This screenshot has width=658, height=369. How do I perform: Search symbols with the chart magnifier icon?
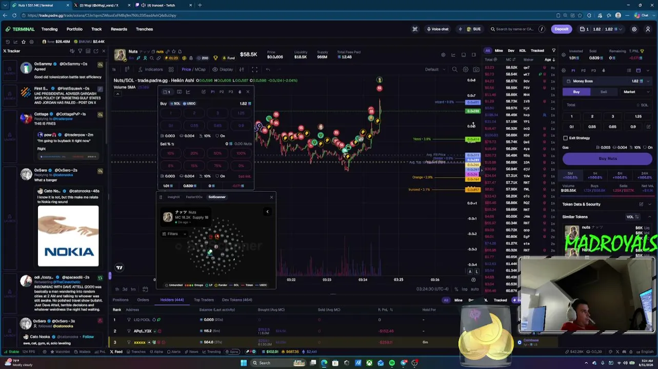point(454,70)
